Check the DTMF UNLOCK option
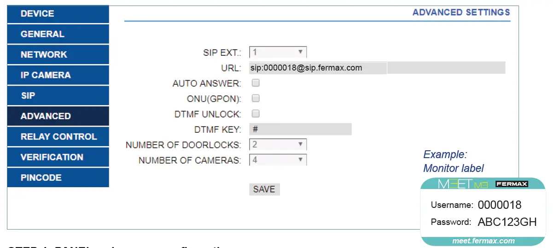 (256, 113)
